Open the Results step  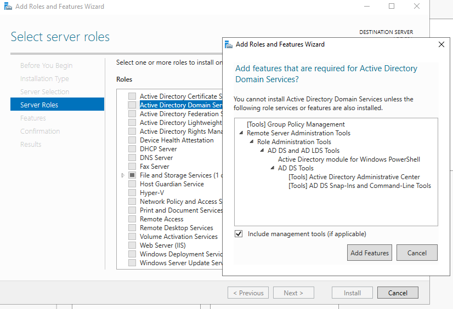tap(31, 144)
